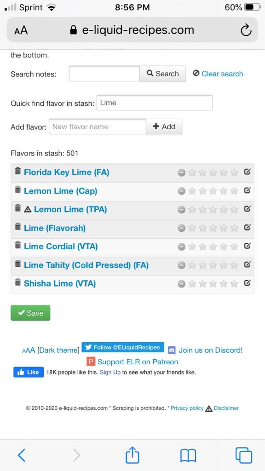The height and width of the screenshot is (471, 265).
Task: Click trash icon for Lime Cordial (VTA)
Action: tap(18, 245)
